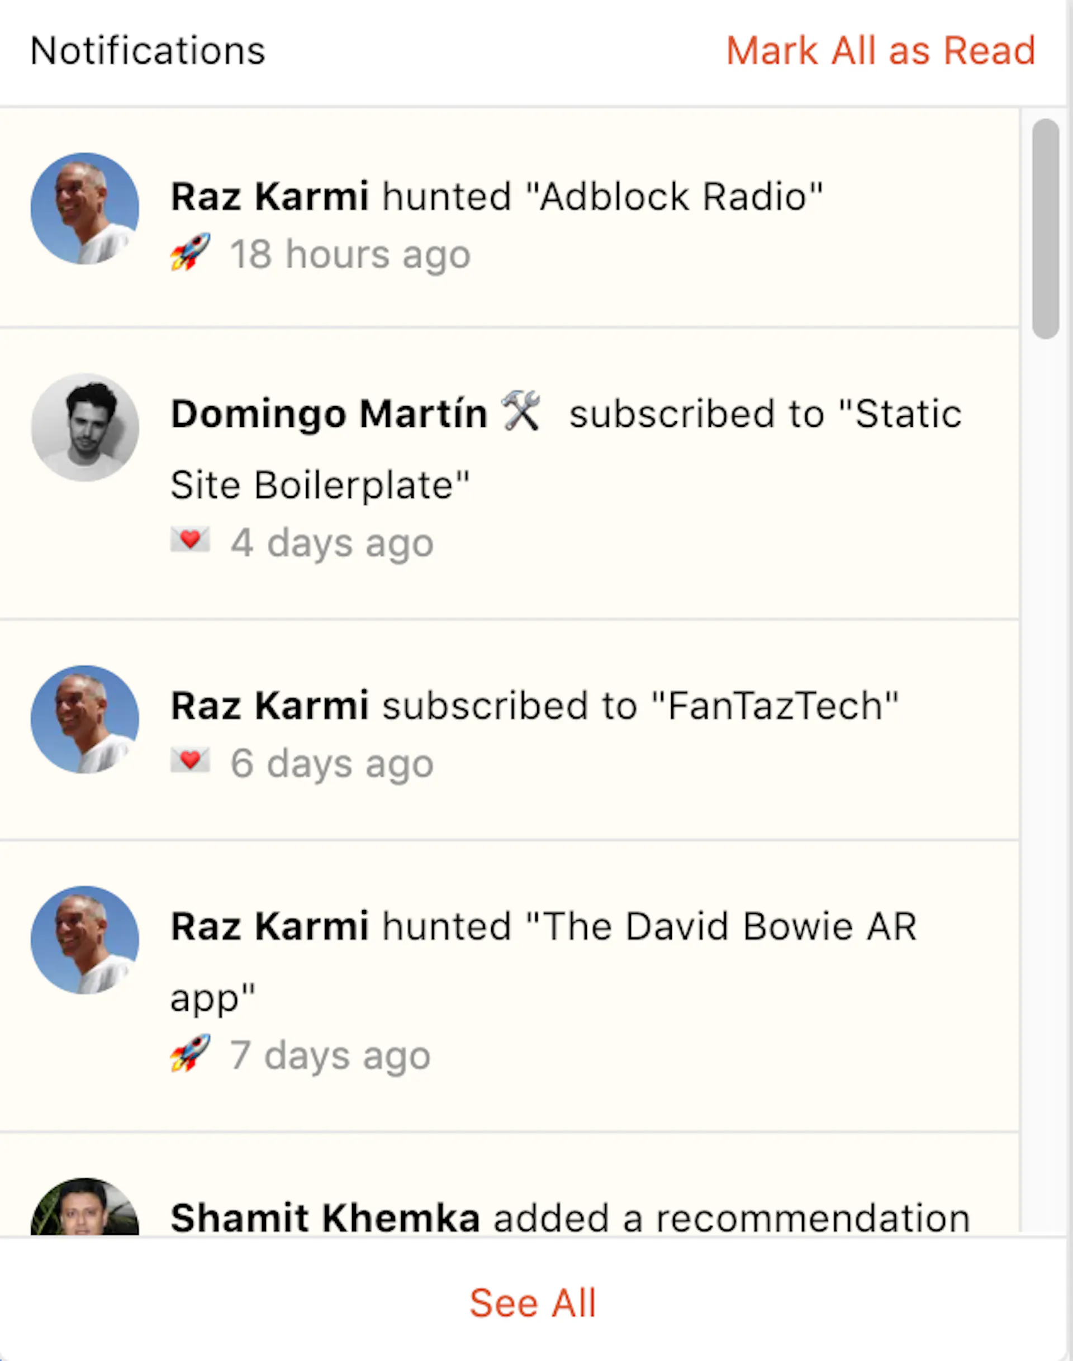Click Raz Karmi avatar beside FanTazTech notification
1073x1361 pixels.
coord(85,719)
